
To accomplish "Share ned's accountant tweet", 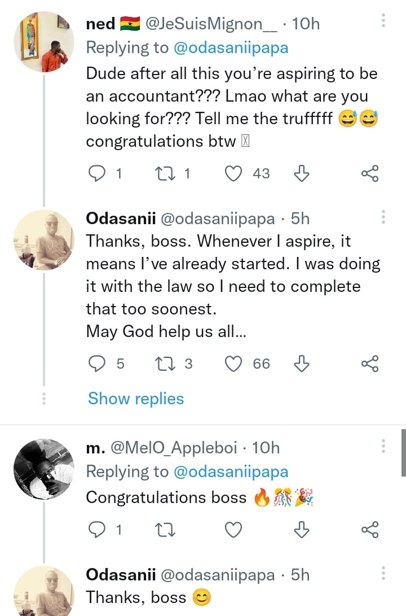I will coord(370,173).
